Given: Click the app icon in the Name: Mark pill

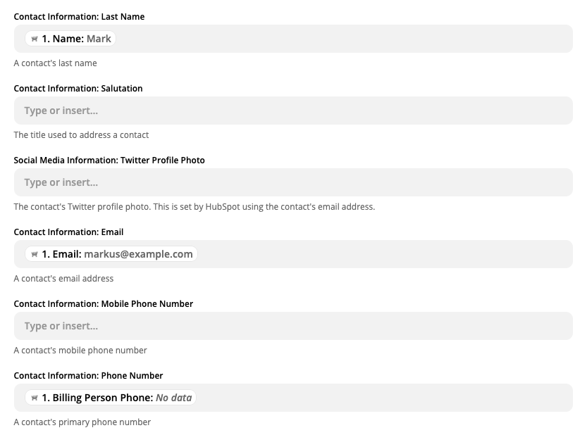Looking at the screenshot, I should click(x=35, y=39).
